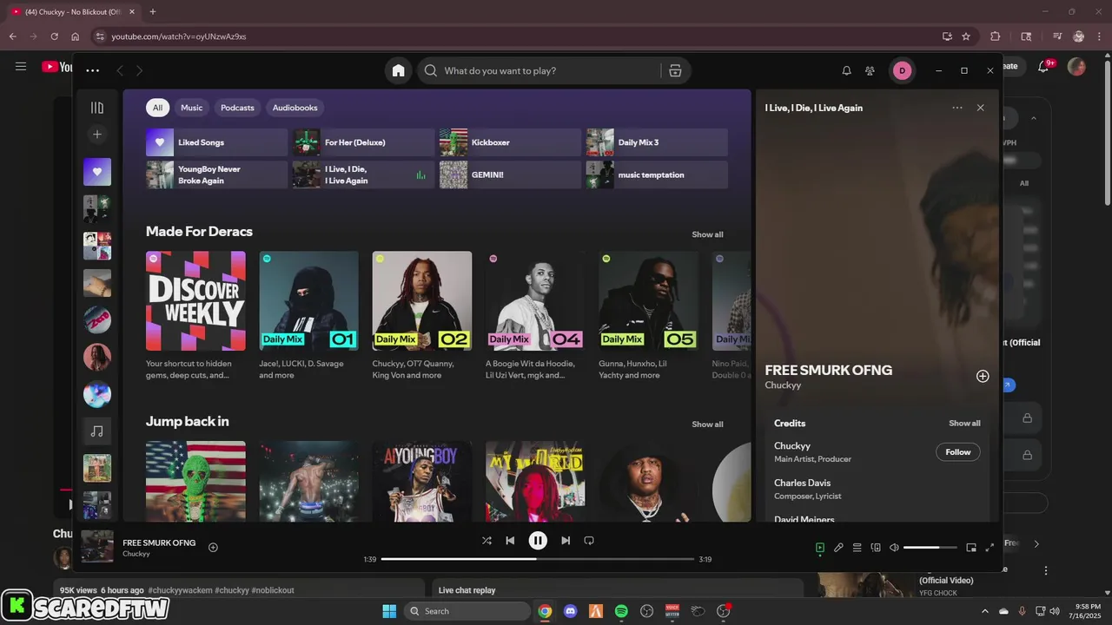Open more options in Now Playing panel
This screenshot has height=625, width=1112.
pos(957,108)
